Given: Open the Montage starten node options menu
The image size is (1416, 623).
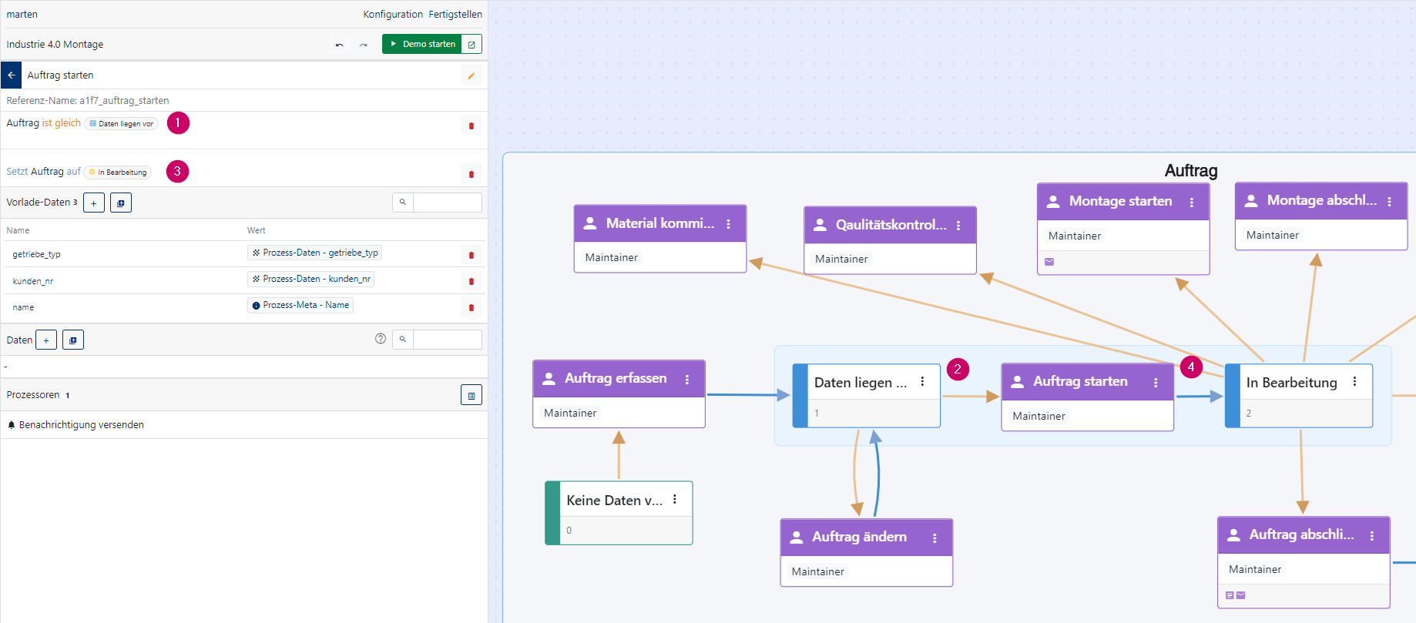Looking at the screenshot, I should point(1192,203).
